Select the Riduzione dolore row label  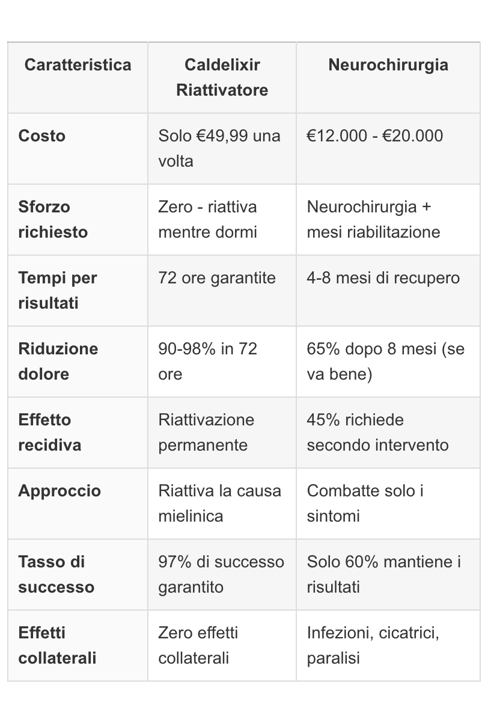pyautogui.click(x=58, y=361)
